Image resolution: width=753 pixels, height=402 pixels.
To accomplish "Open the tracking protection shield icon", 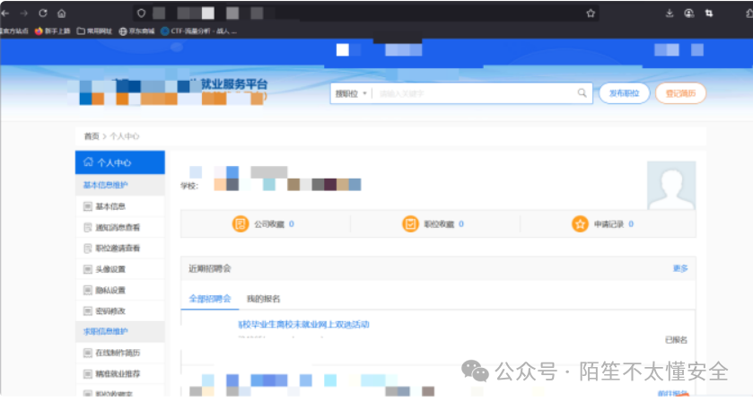I will pyautogui.click(x=141, y=13).
